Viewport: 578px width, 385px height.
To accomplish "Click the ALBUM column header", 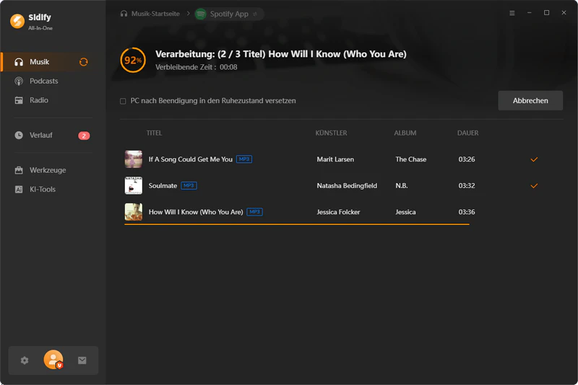I will click(x=405, y=133).
